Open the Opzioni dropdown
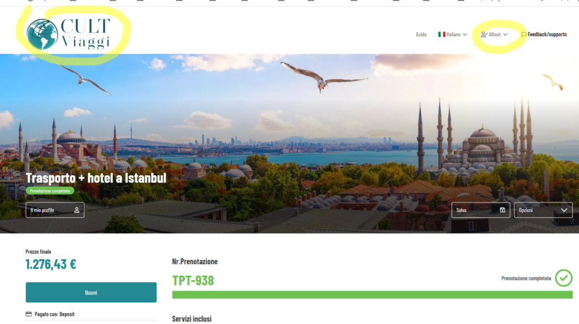 coord(543,210)
